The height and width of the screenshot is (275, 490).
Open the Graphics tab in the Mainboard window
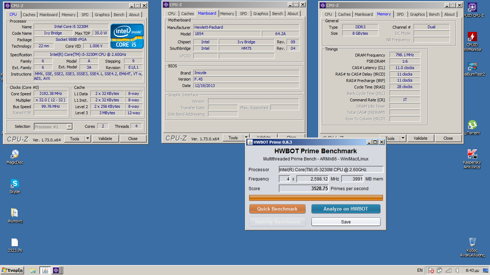click(x=261, y=14)
